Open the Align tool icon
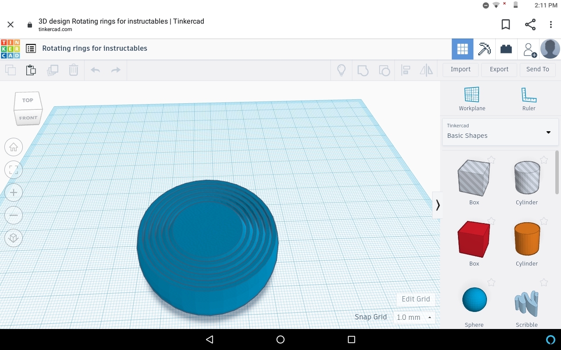The image size is (561, 350). click(x=405, y=70)
